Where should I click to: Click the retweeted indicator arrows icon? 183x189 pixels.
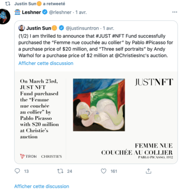(x=8, y=3)
